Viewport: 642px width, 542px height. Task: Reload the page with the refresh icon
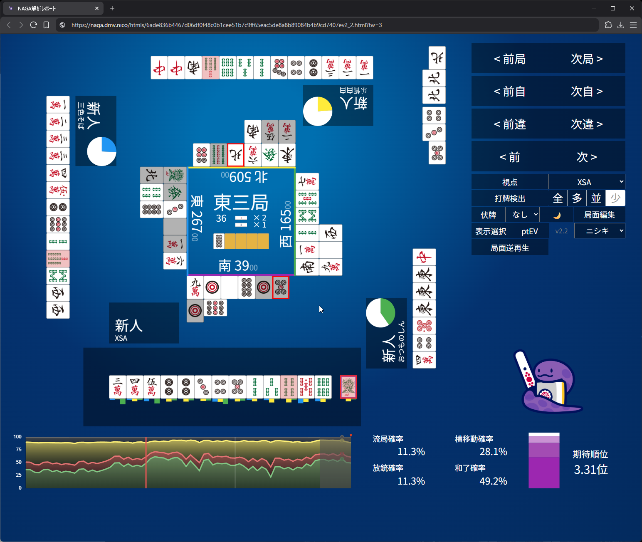34,25
